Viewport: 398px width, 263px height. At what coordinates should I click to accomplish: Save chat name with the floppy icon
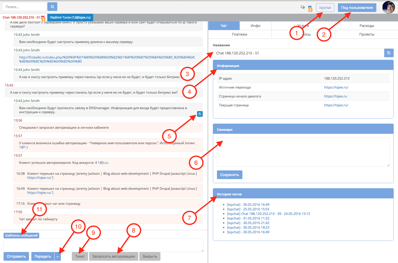389,53
